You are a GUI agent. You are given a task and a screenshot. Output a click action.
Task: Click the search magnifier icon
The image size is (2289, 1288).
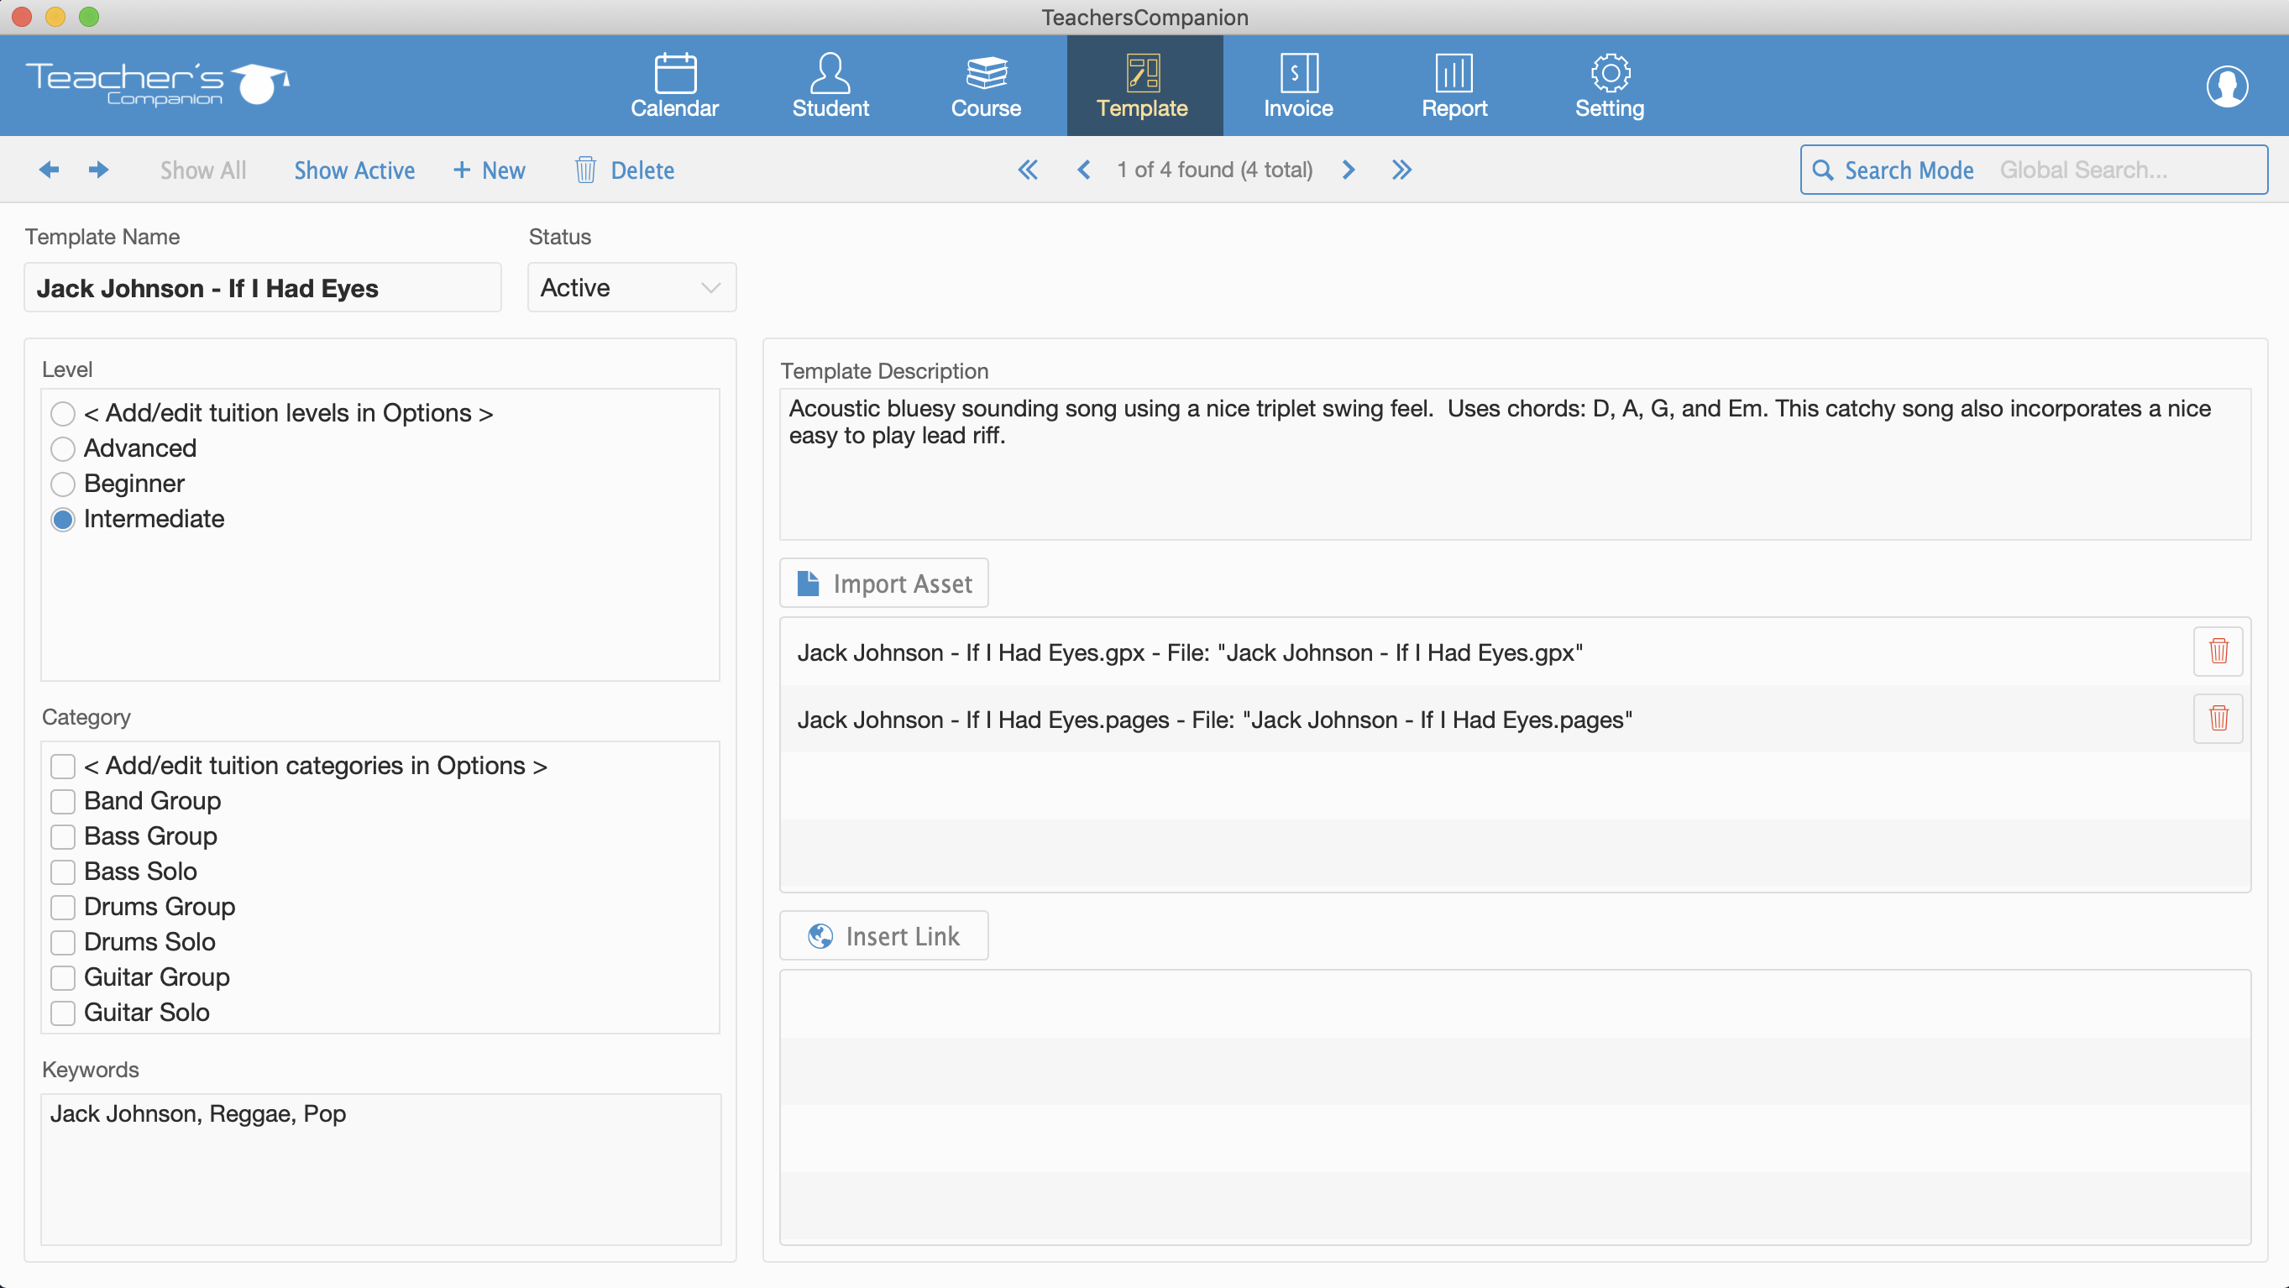(x=1822, y=170)
